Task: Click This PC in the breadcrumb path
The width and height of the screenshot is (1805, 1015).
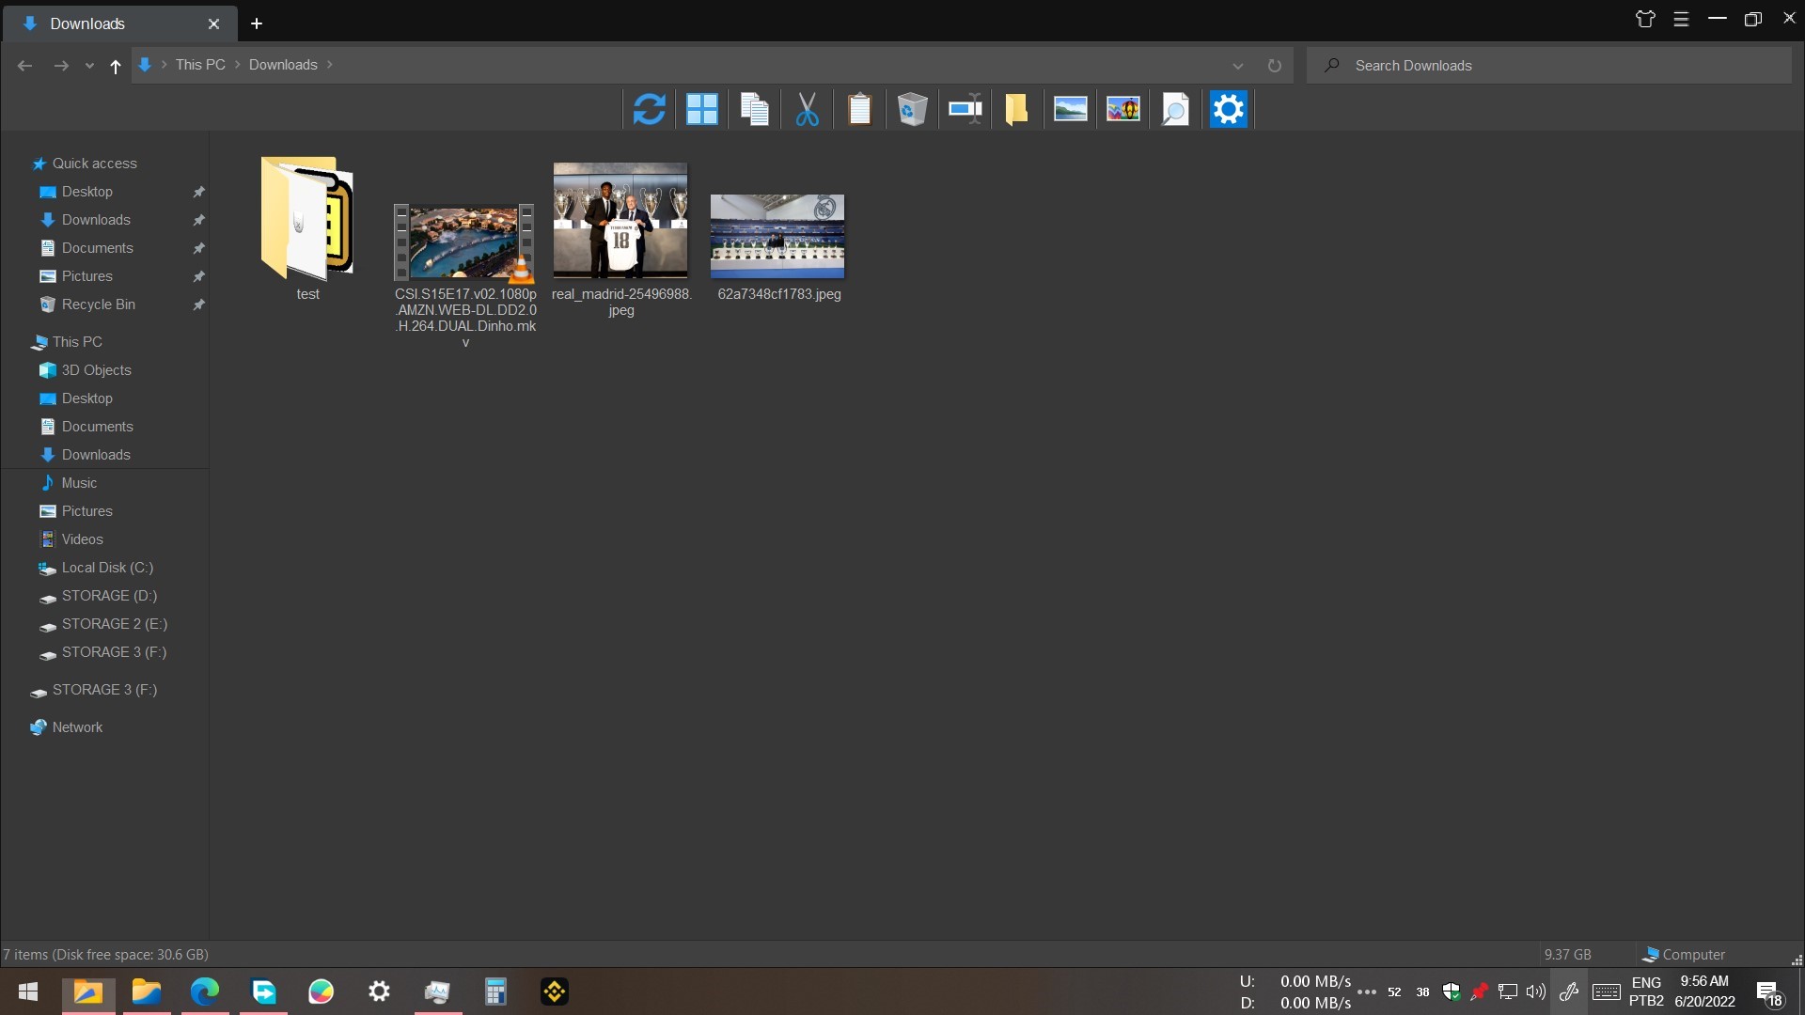Action: [200, 65]
